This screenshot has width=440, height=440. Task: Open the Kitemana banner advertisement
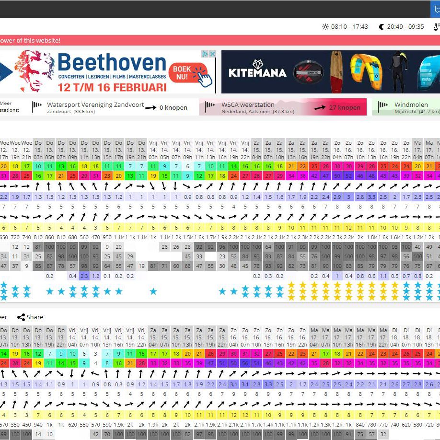(x=330, y=72)
